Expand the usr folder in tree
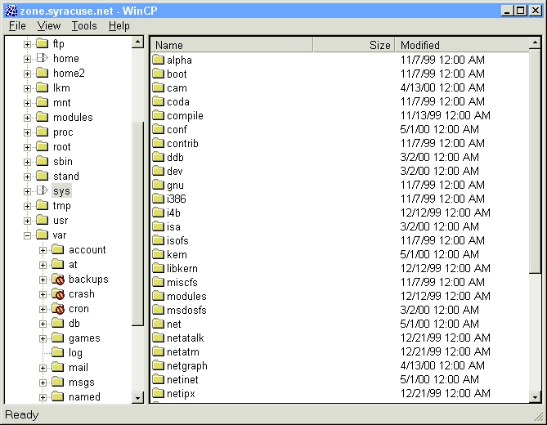This screenshot has width=547, height=425. click(x=27, y=221)
